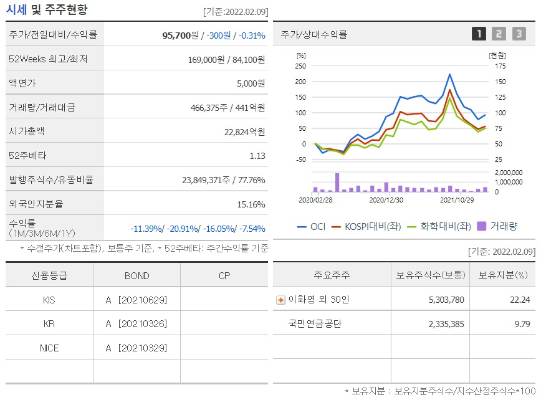Viewport: 541px width, 400px height.
Task: Select the 외국인지분율 value 15.16%
Action: point(251,204)
